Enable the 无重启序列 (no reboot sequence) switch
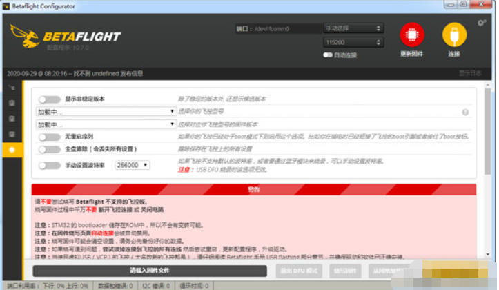This screenshot has width=499, height=290. click(x=49, y=137)
